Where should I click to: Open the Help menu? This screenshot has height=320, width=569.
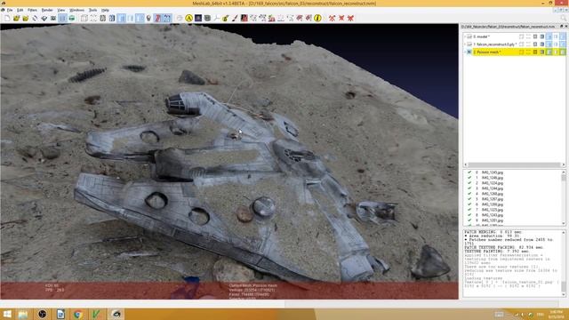tap(105, 10)
